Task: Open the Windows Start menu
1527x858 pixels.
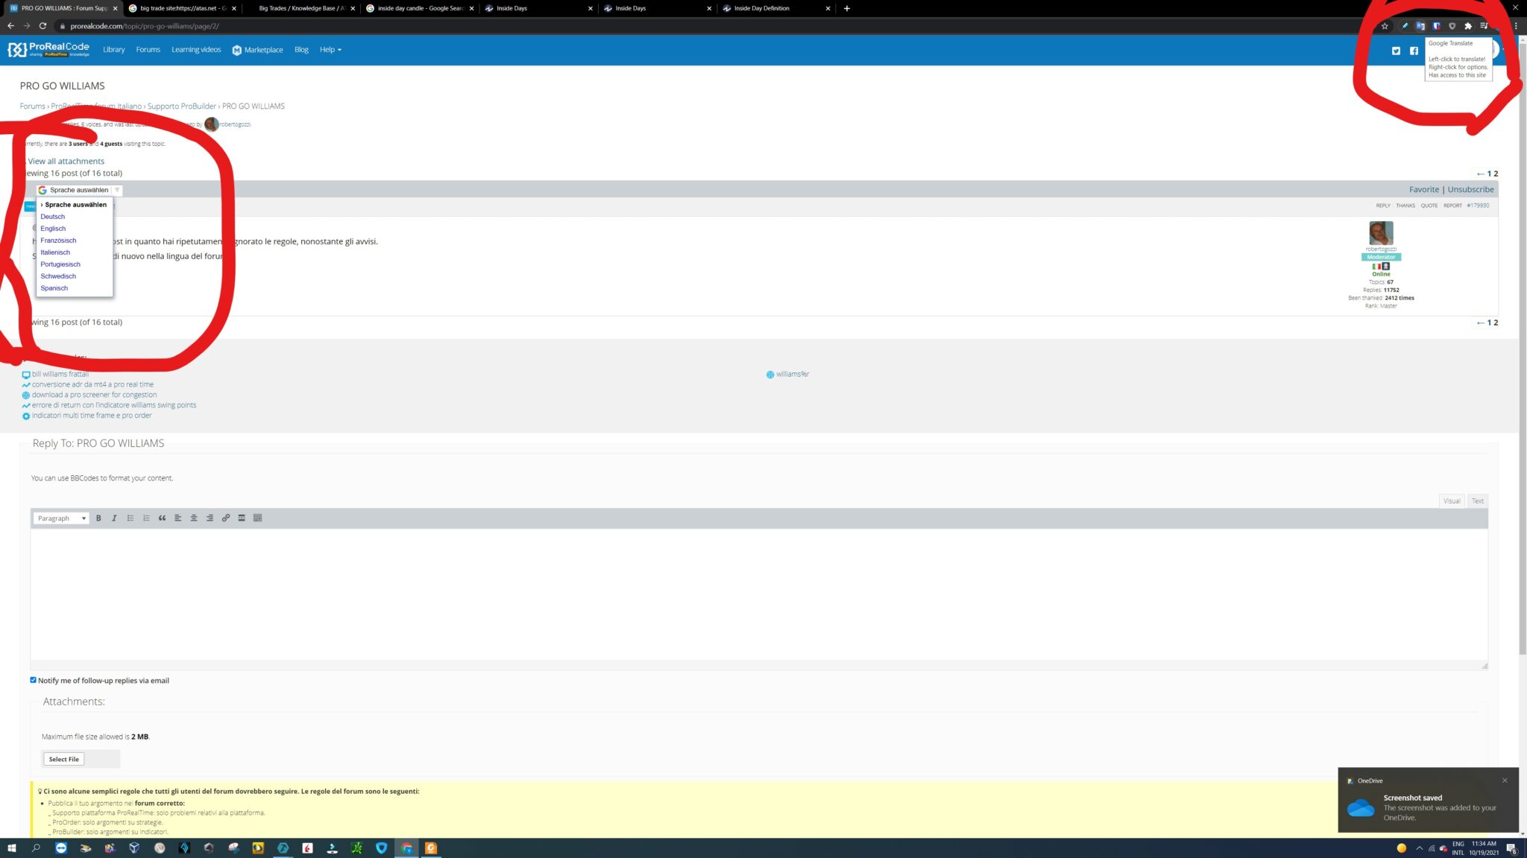Action: (x=11, y=848)
